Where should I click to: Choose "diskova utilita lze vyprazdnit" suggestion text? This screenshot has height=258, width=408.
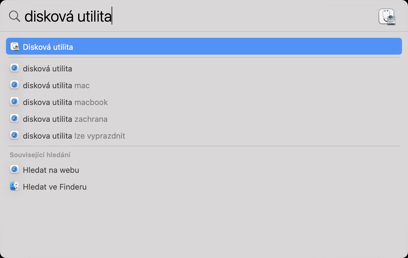(x=74, y=136)
